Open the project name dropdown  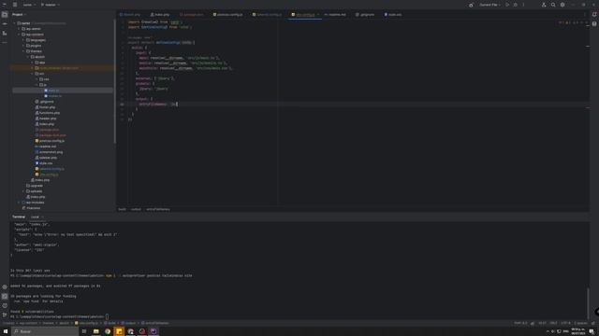tap(29, 5)
